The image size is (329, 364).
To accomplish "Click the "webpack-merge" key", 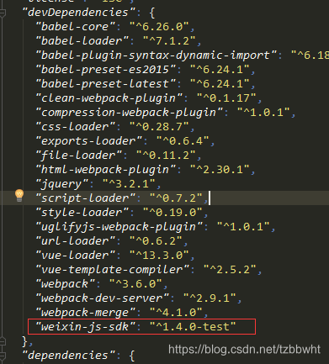I will [85, 313].
